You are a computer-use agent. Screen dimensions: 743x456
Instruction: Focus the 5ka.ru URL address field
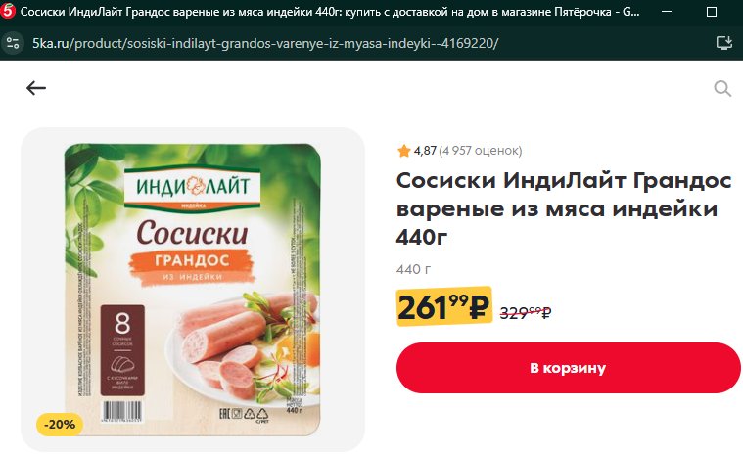(265, 44)
